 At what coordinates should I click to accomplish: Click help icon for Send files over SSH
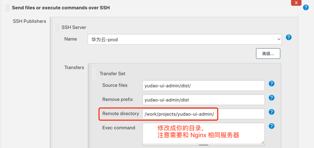(x=306, y=8)
